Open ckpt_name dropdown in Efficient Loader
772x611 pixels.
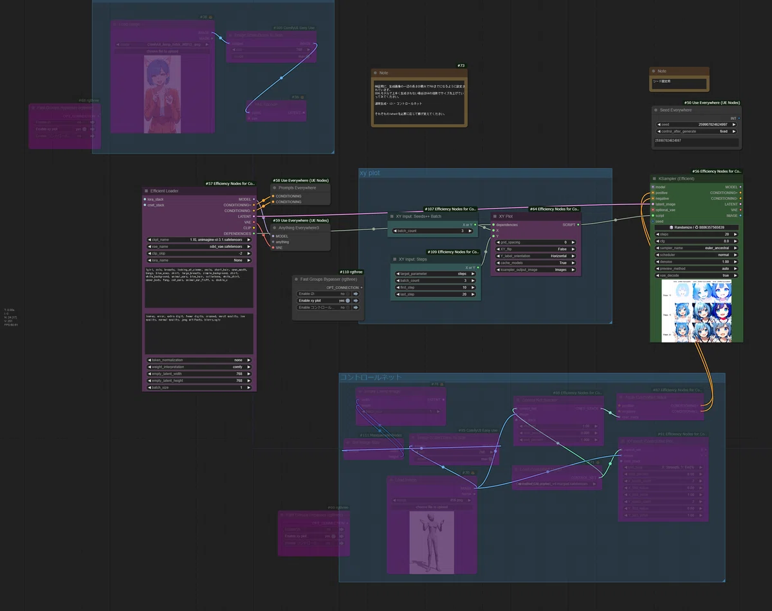coord(199,240)
